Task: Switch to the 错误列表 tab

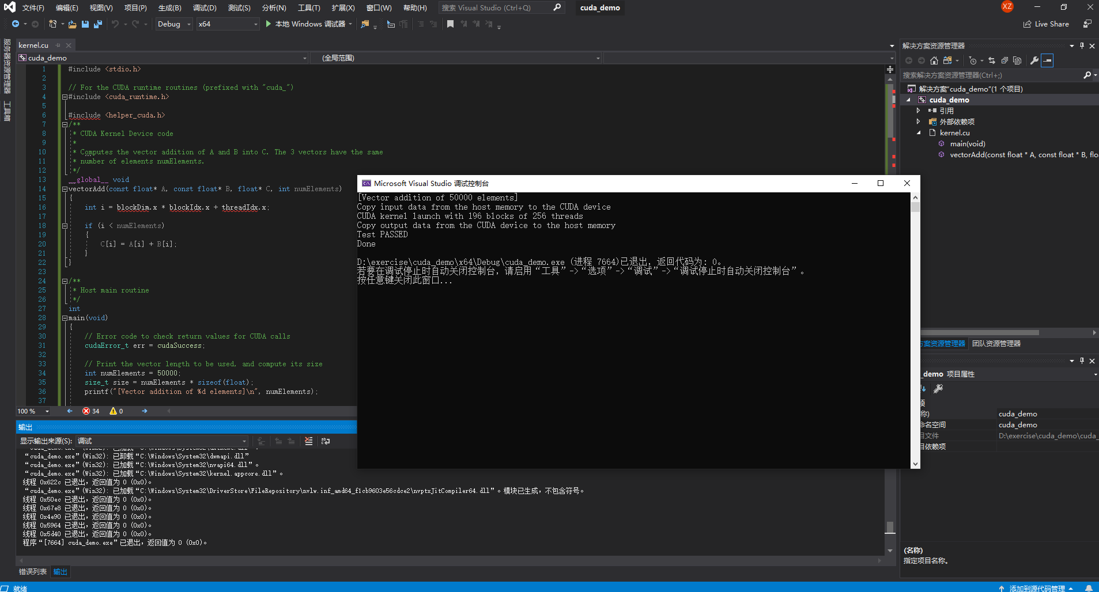Action: (x=33, y=572)
